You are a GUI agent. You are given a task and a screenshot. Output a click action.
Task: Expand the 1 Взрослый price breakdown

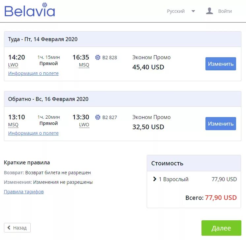tap(155, 179)
